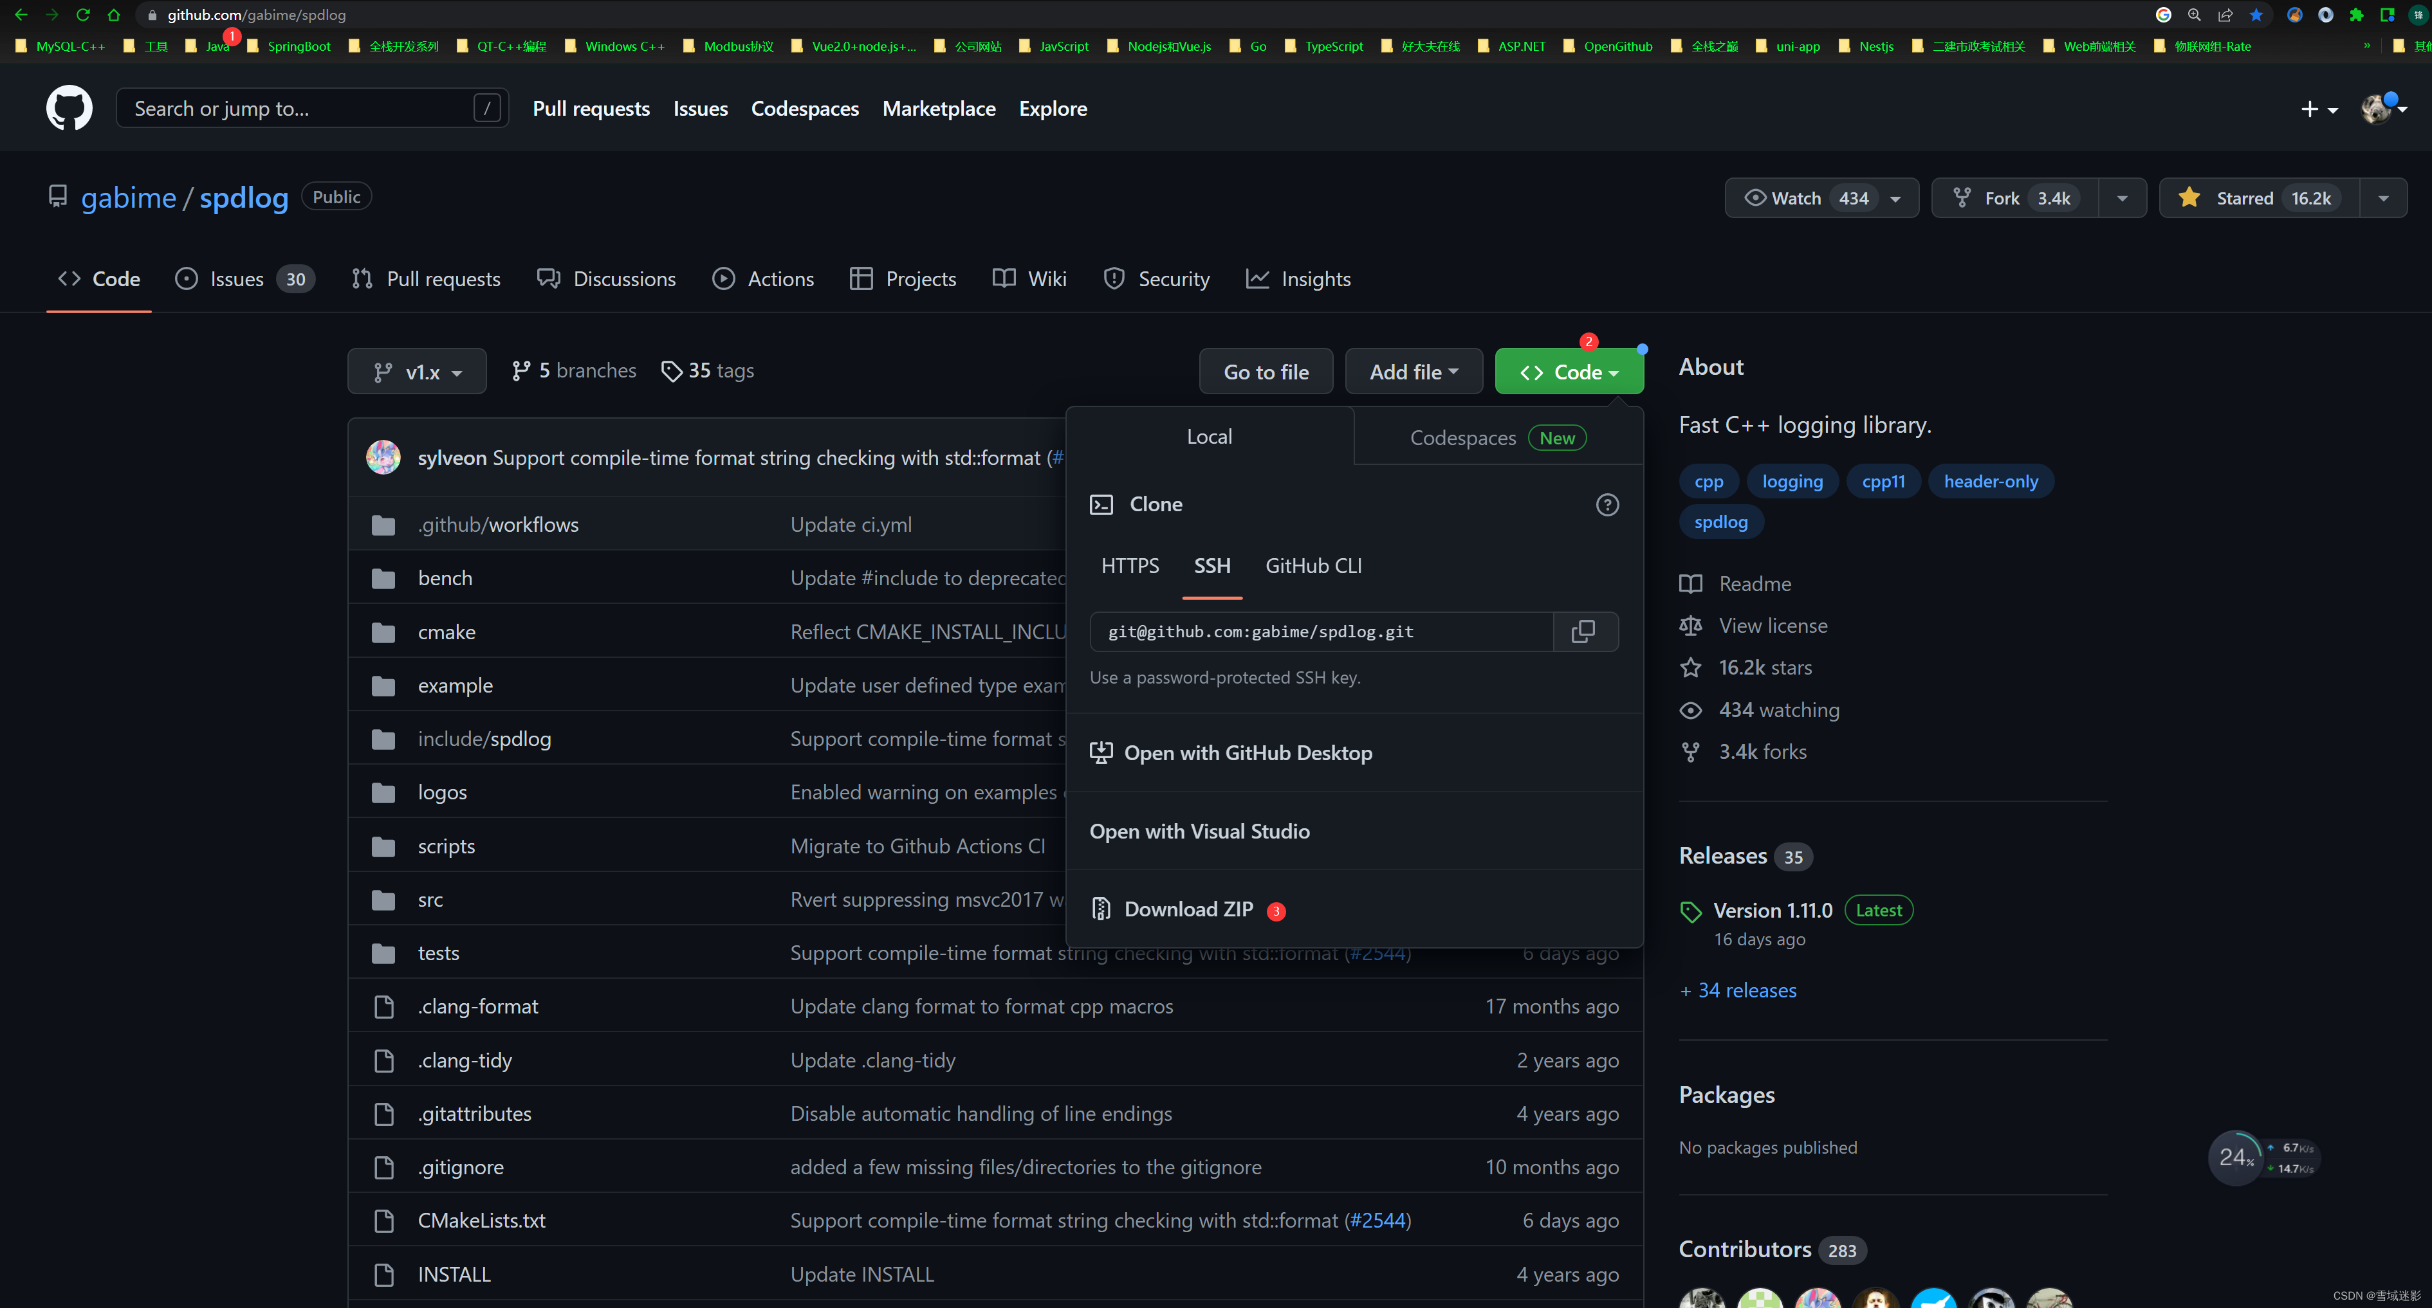Screen dimensions: 2432x1308
Task: Click the 5 branches link
Action: [x=573, y=371]
